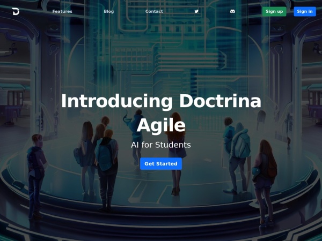Open the Twitter bird icon link

tap(196, 11)
